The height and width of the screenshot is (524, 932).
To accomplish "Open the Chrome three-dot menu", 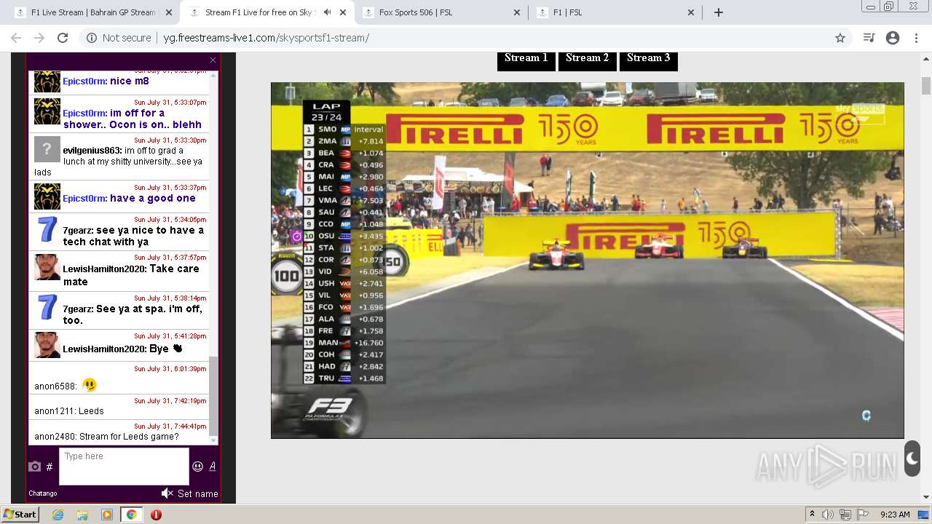I will tap(916, 38).
